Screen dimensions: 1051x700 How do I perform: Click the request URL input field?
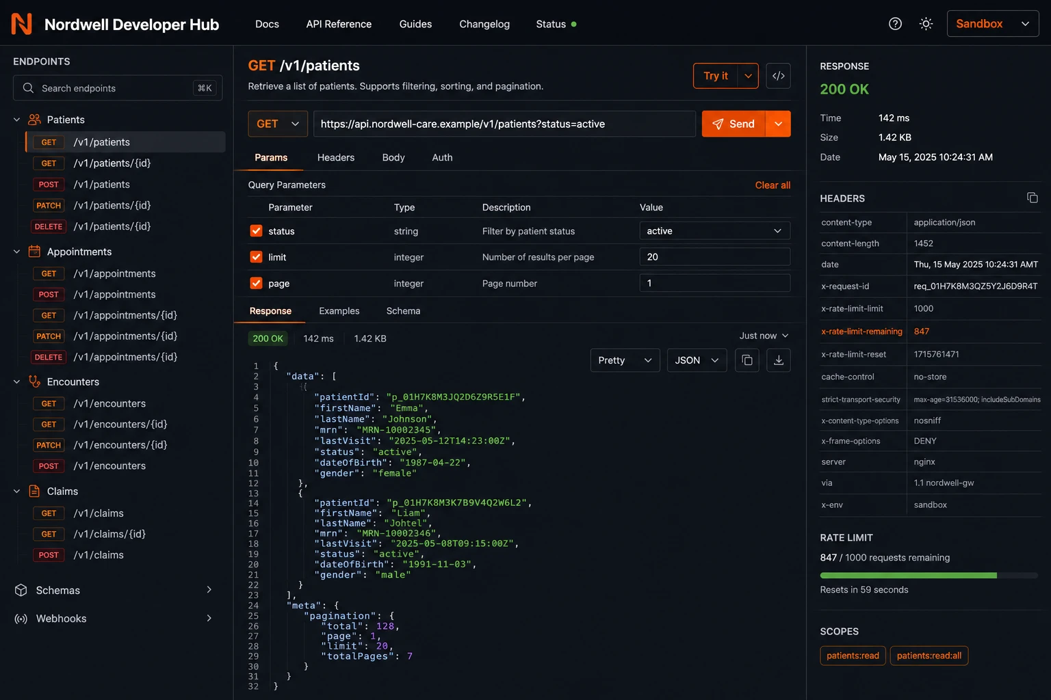(x=504, y=124)
